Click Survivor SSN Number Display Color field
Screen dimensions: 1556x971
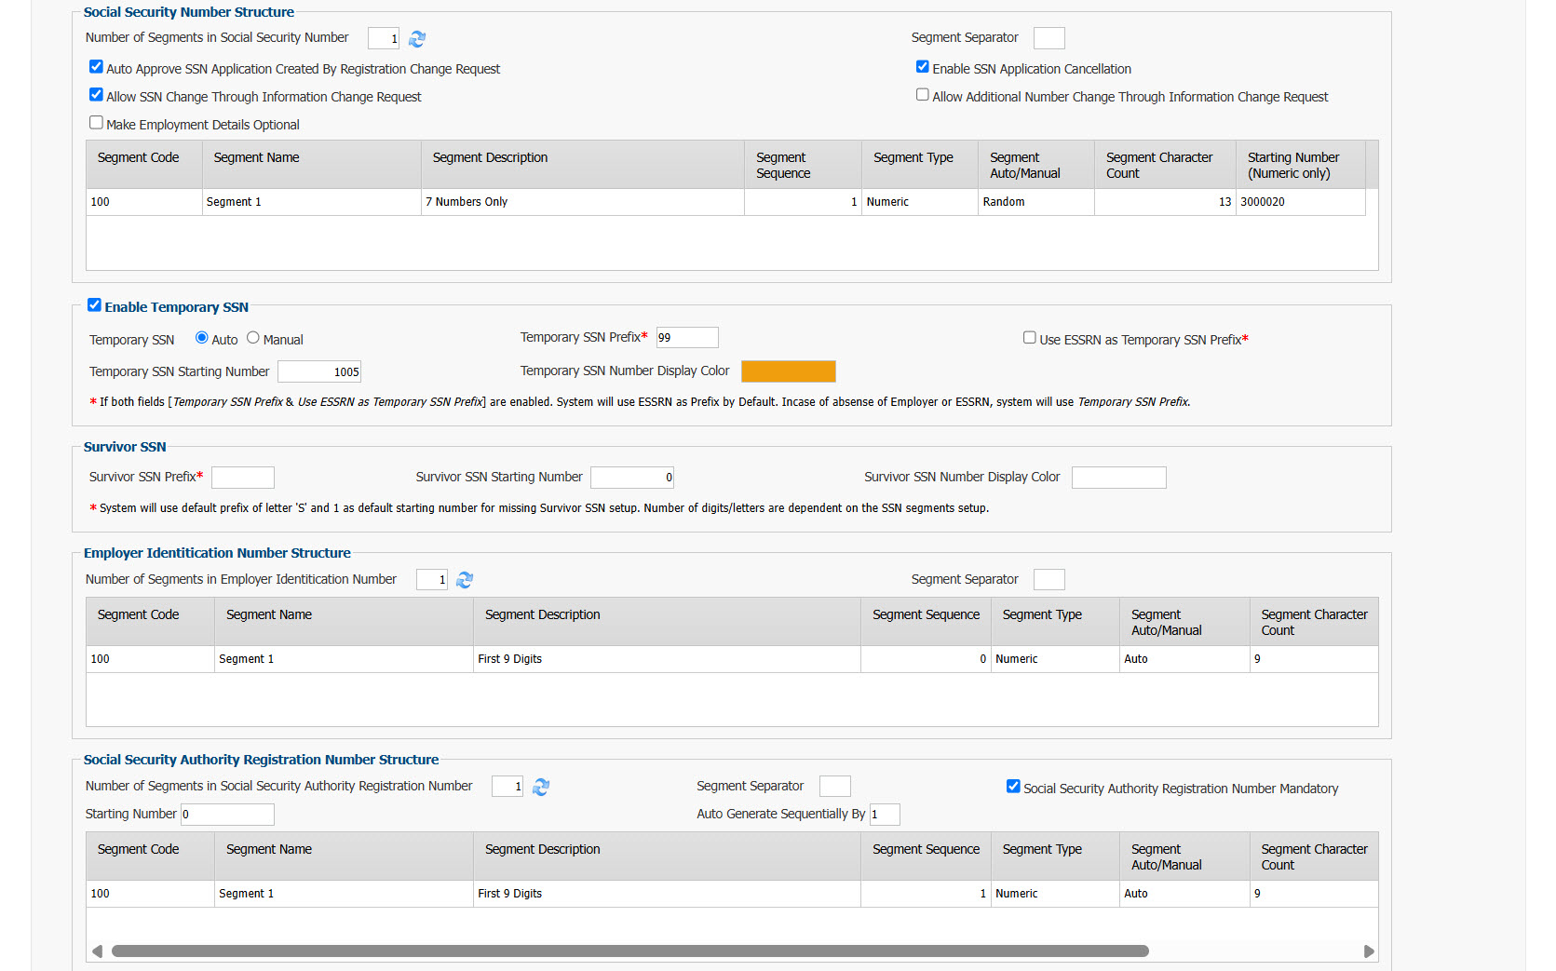tap(1119, 478)
